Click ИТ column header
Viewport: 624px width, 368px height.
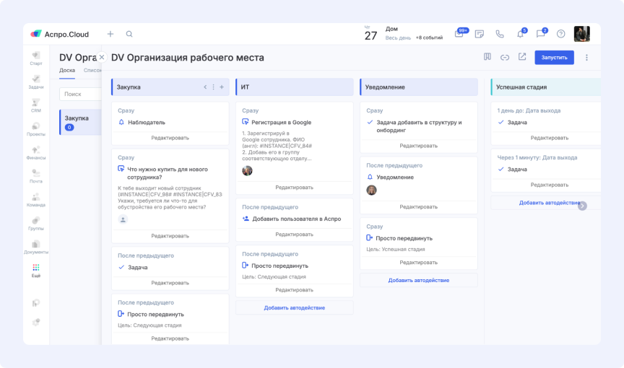[295, 87]
